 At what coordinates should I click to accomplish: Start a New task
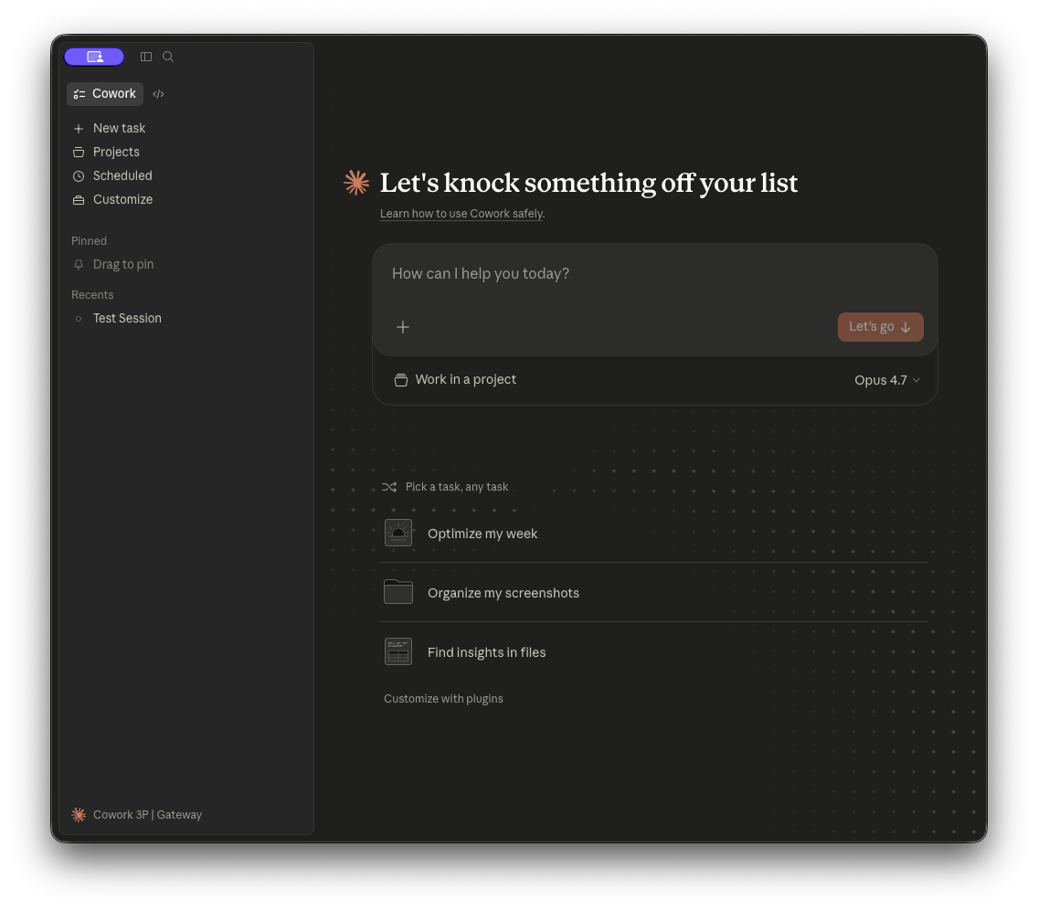pyautogui.click(x=119, y=129)
